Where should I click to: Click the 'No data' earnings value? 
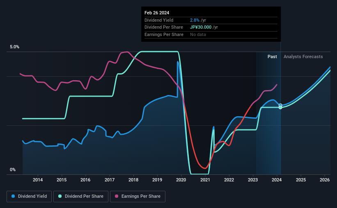tap(198, 34)
